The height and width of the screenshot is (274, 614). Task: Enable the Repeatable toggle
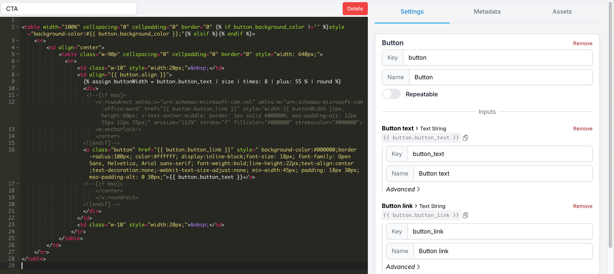click(391, 94)
